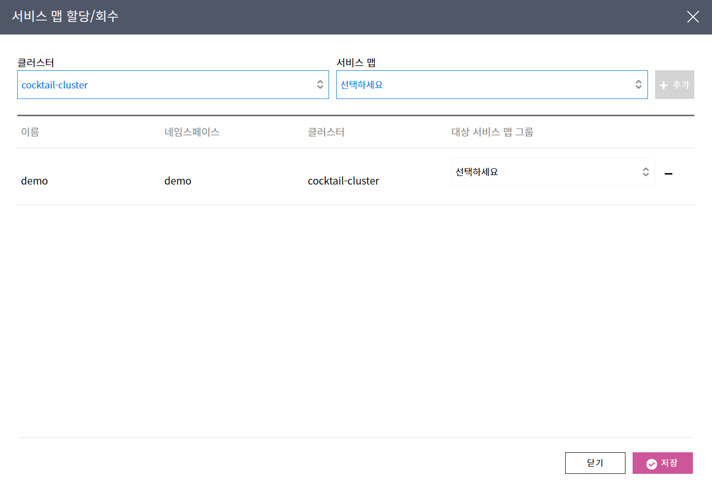Image resolution: width=712 pixels, height=492 pixels.
Task: Select the demo namespace cell in the row
Action: tap(178, 181)
